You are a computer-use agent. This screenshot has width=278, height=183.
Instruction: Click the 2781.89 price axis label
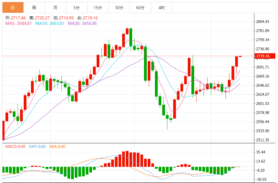point(263,31)
